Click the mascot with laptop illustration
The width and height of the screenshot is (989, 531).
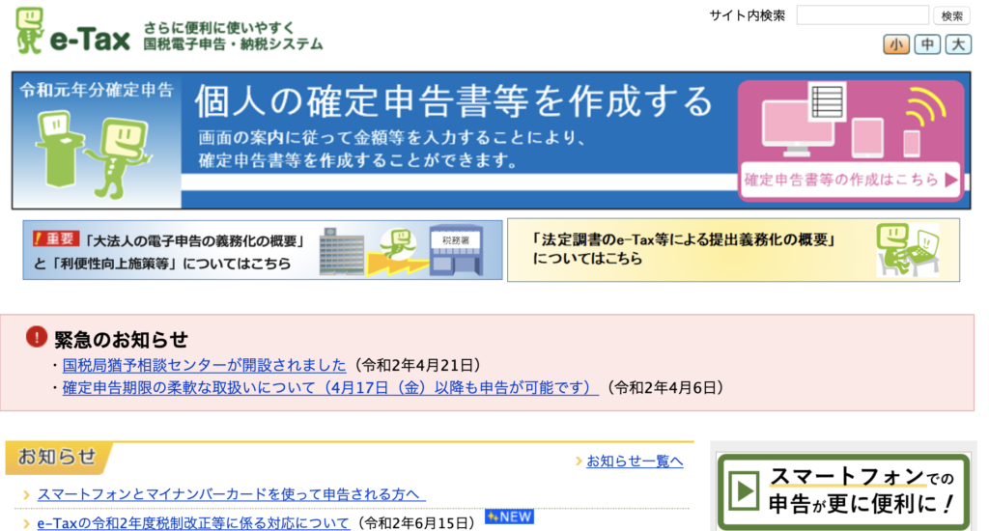[907, 250]
